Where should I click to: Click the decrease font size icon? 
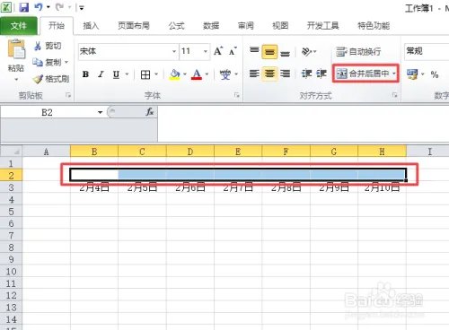click(x=233, y=51)
